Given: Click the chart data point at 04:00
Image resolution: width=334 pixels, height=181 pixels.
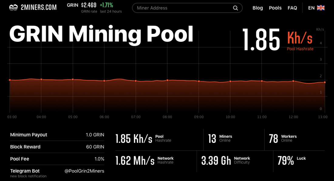Looking at the screenshot, I should click(41, 79).
